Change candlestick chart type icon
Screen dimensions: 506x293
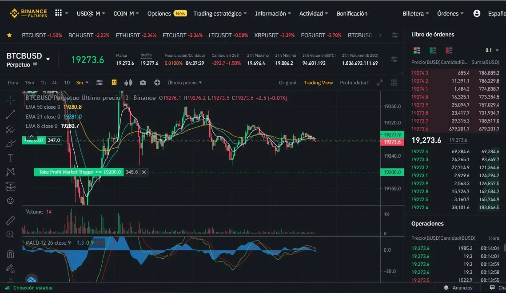pos(128,83)
